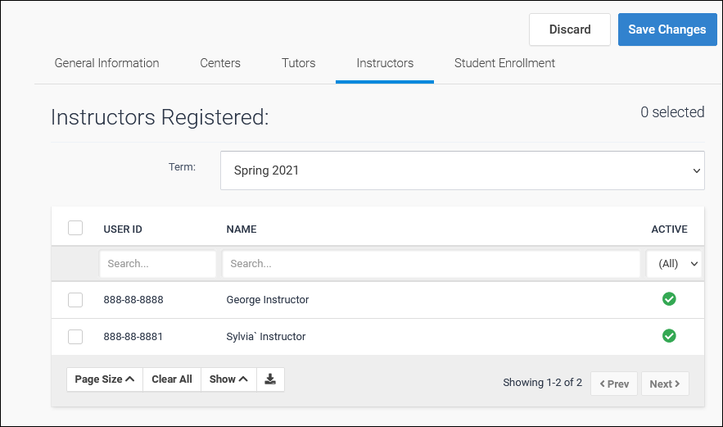The image size is (723, 427).
Task: Expand the Show columns menu
Action: click(x=228, y=379)
